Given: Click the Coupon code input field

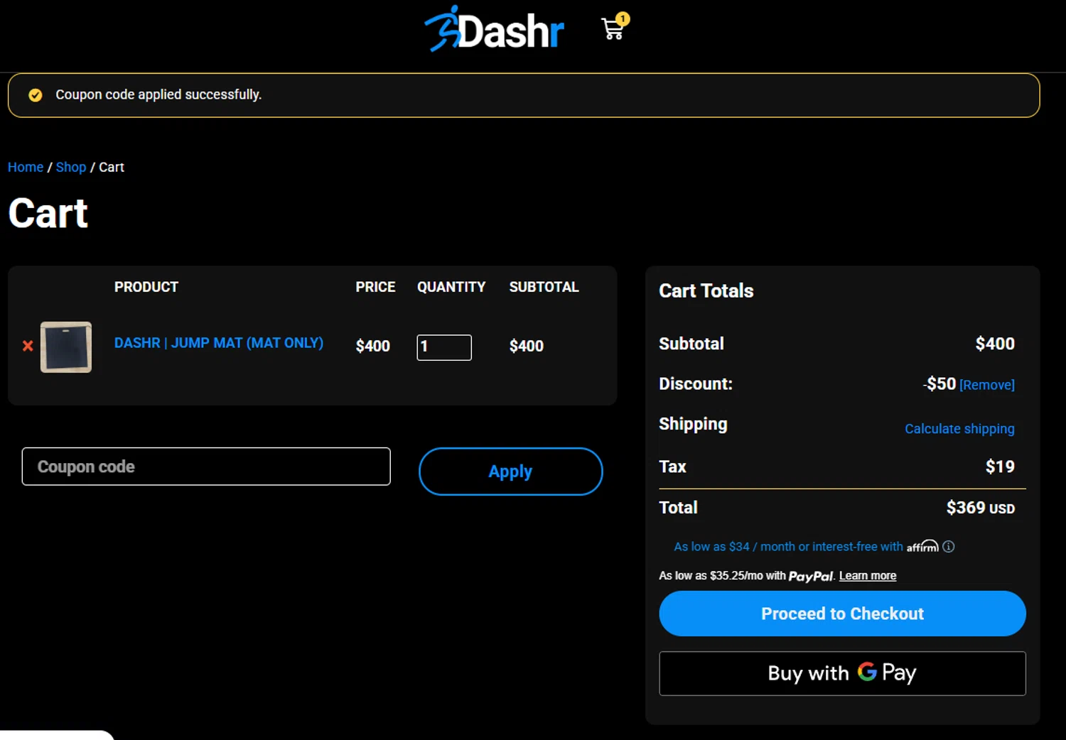Looking at the screenshot, I should tap(206, 467).
